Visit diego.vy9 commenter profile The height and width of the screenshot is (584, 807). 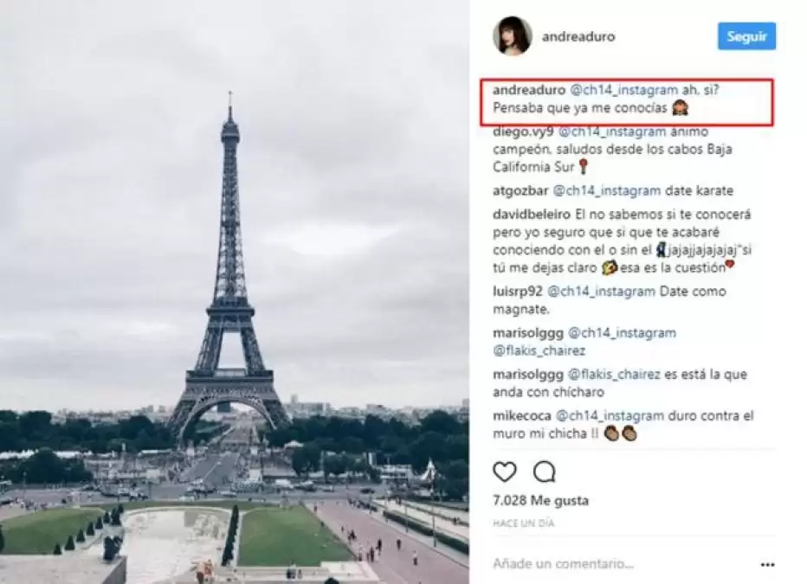point(523,132)
